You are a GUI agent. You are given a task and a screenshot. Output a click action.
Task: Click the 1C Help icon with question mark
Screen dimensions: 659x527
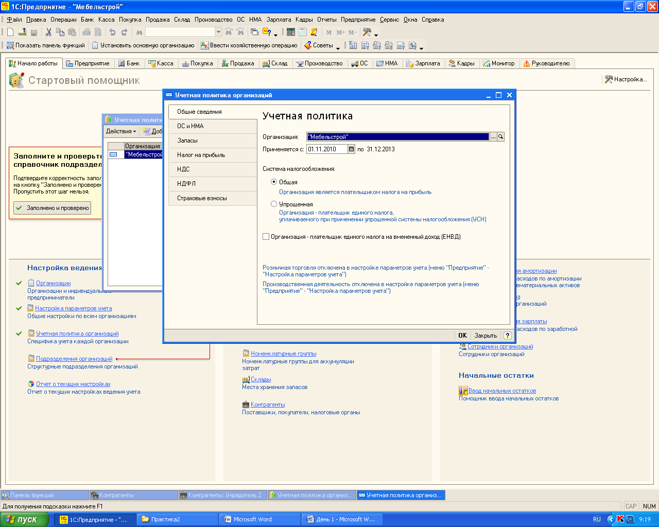pos(267,32)
